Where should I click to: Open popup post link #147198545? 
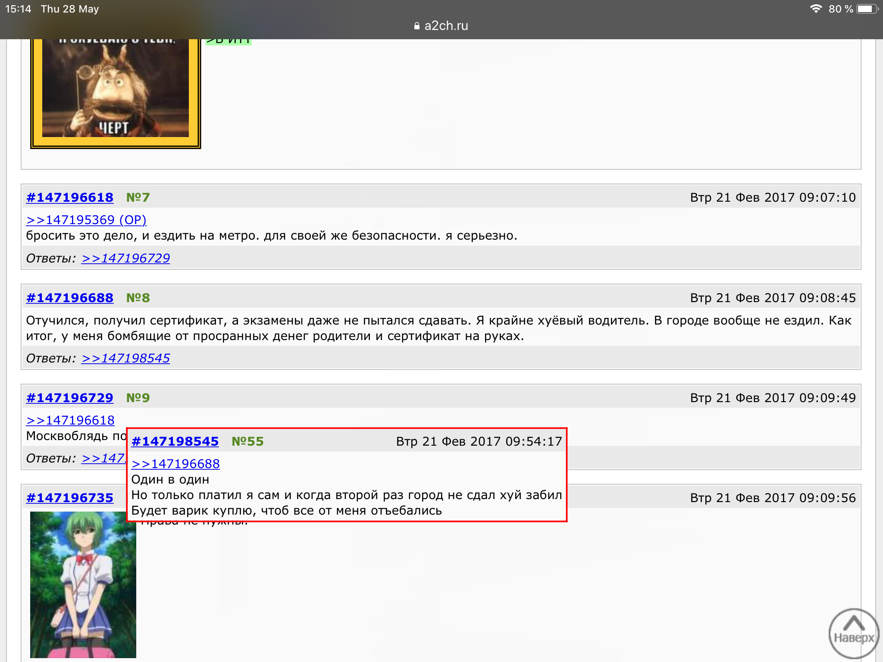coord(175,441)
